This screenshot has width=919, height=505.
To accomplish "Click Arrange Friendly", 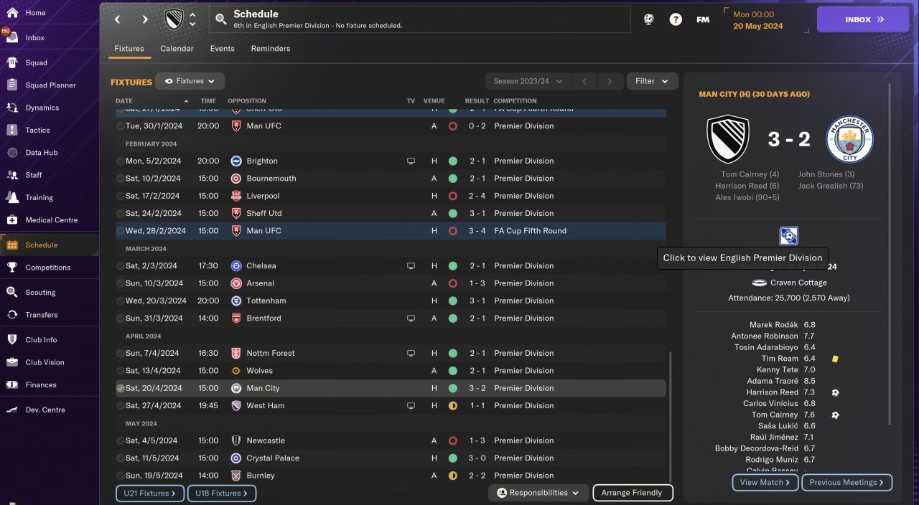I will (633, 493).
